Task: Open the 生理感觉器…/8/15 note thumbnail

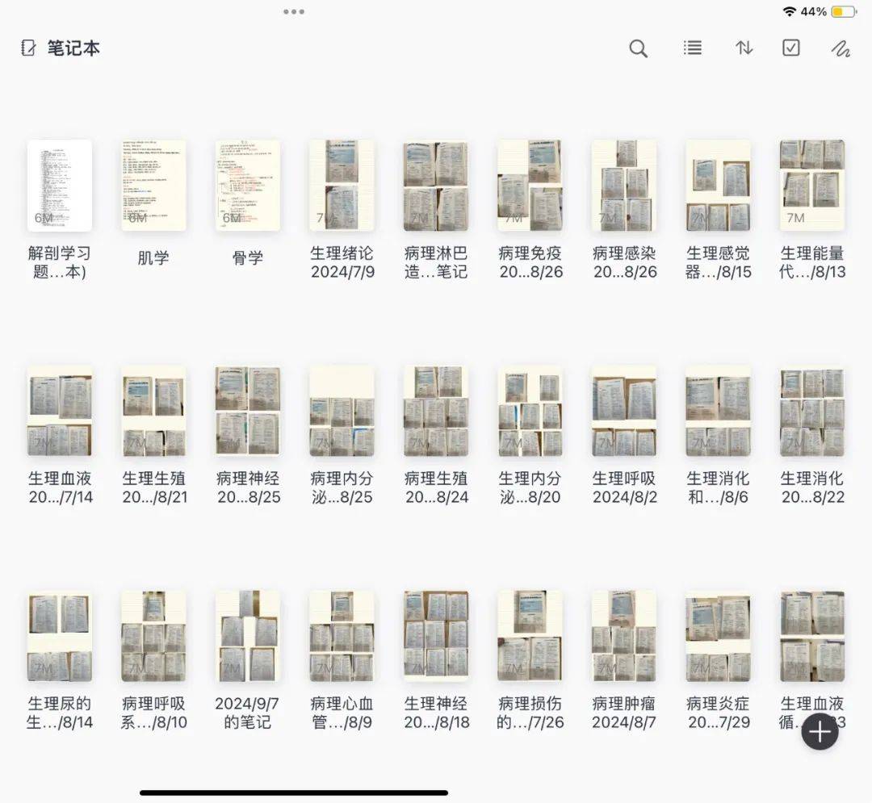Action: click(x=718, y=186)
